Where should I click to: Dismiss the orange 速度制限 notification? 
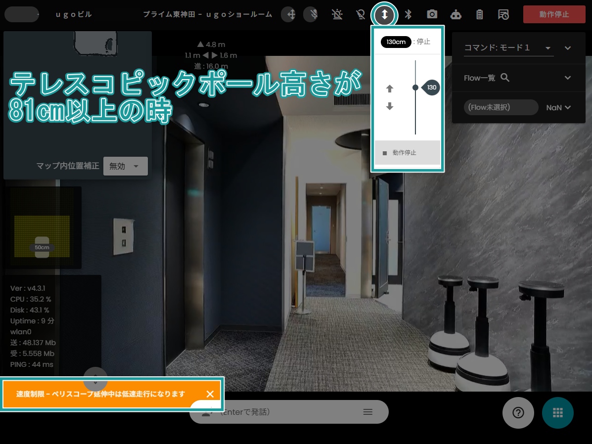(x=210, y=394)
